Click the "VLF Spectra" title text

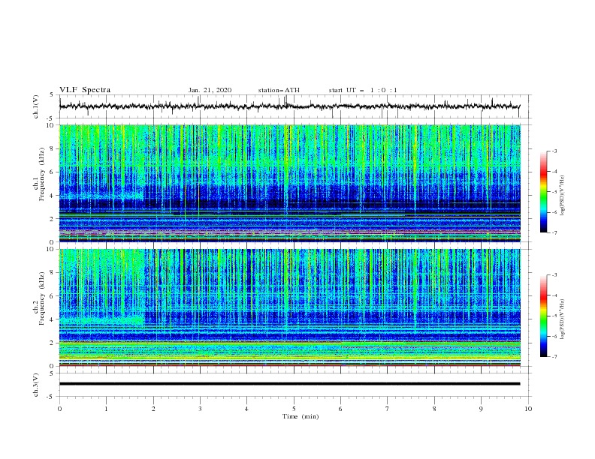(x=85, y=90)
